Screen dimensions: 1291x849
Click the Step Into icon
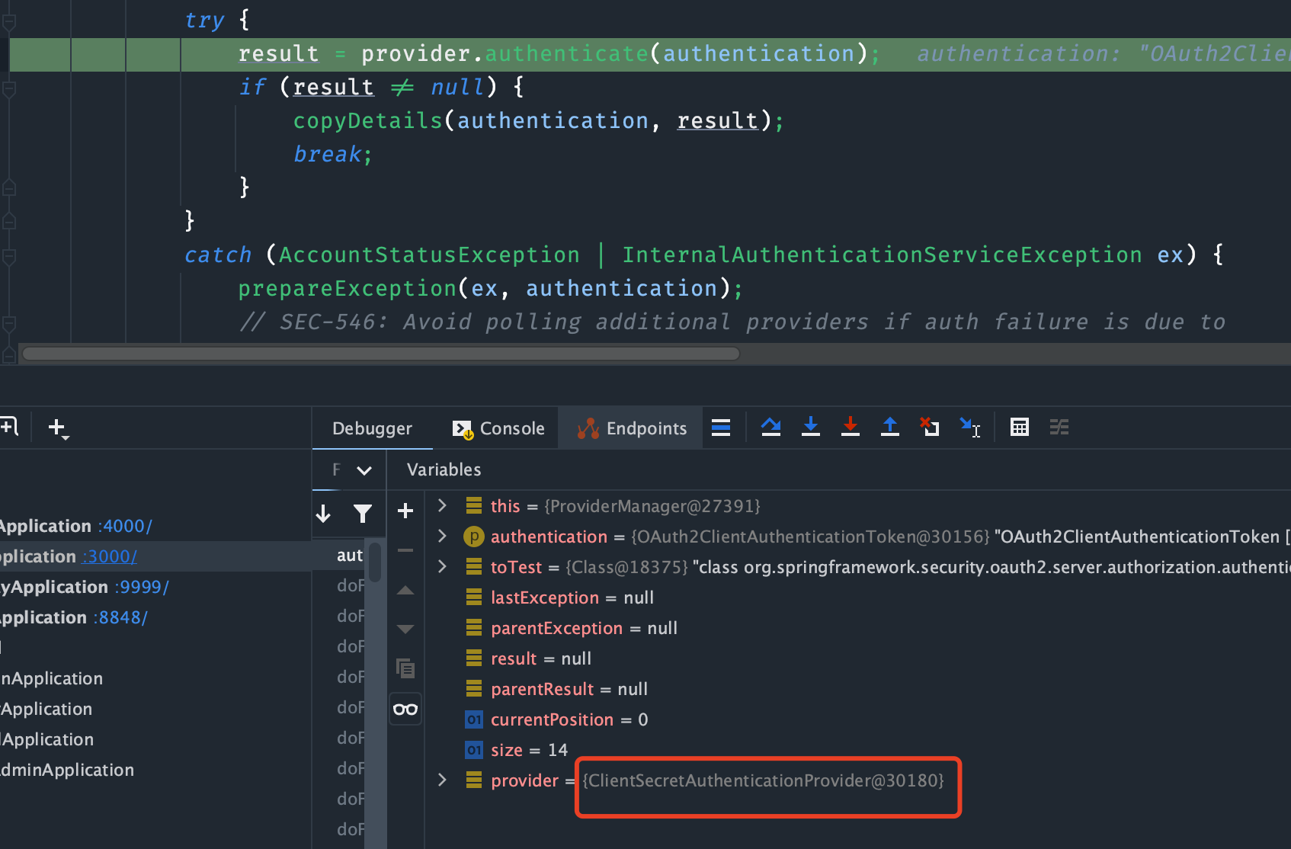(811, 428)
